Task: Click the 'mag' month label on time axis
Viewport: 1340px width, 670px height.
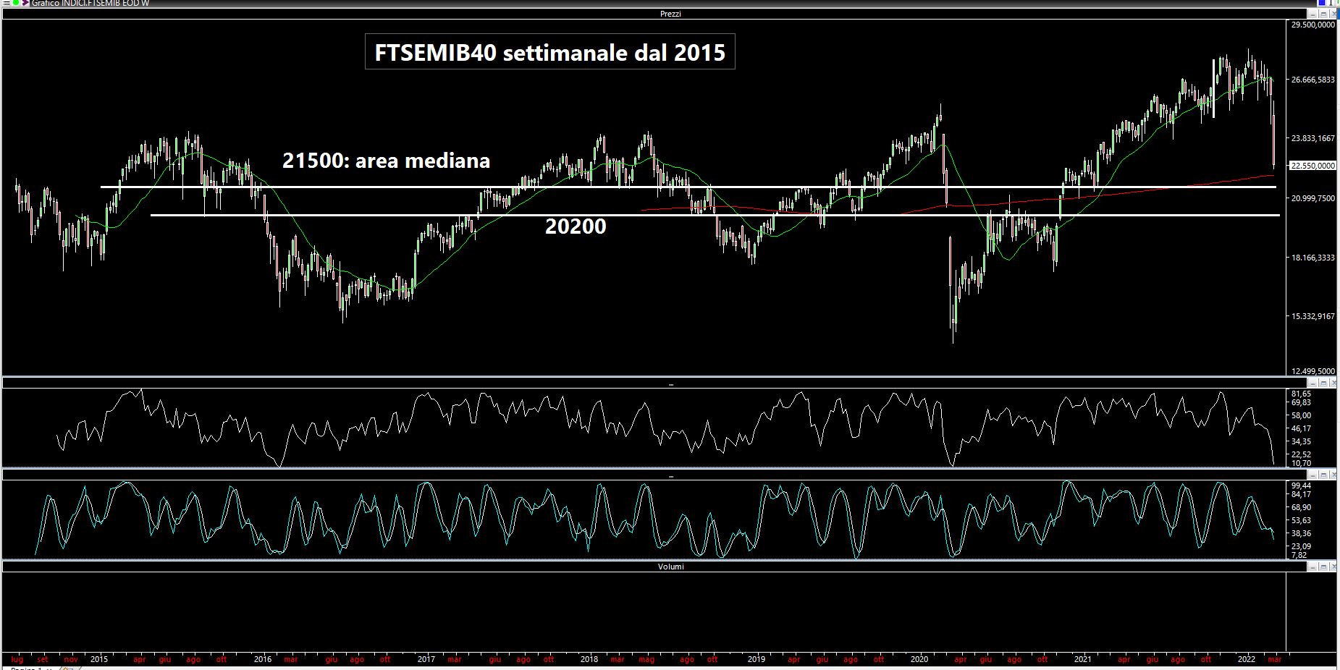Action: pyautogui.click(x=646, y=659)
